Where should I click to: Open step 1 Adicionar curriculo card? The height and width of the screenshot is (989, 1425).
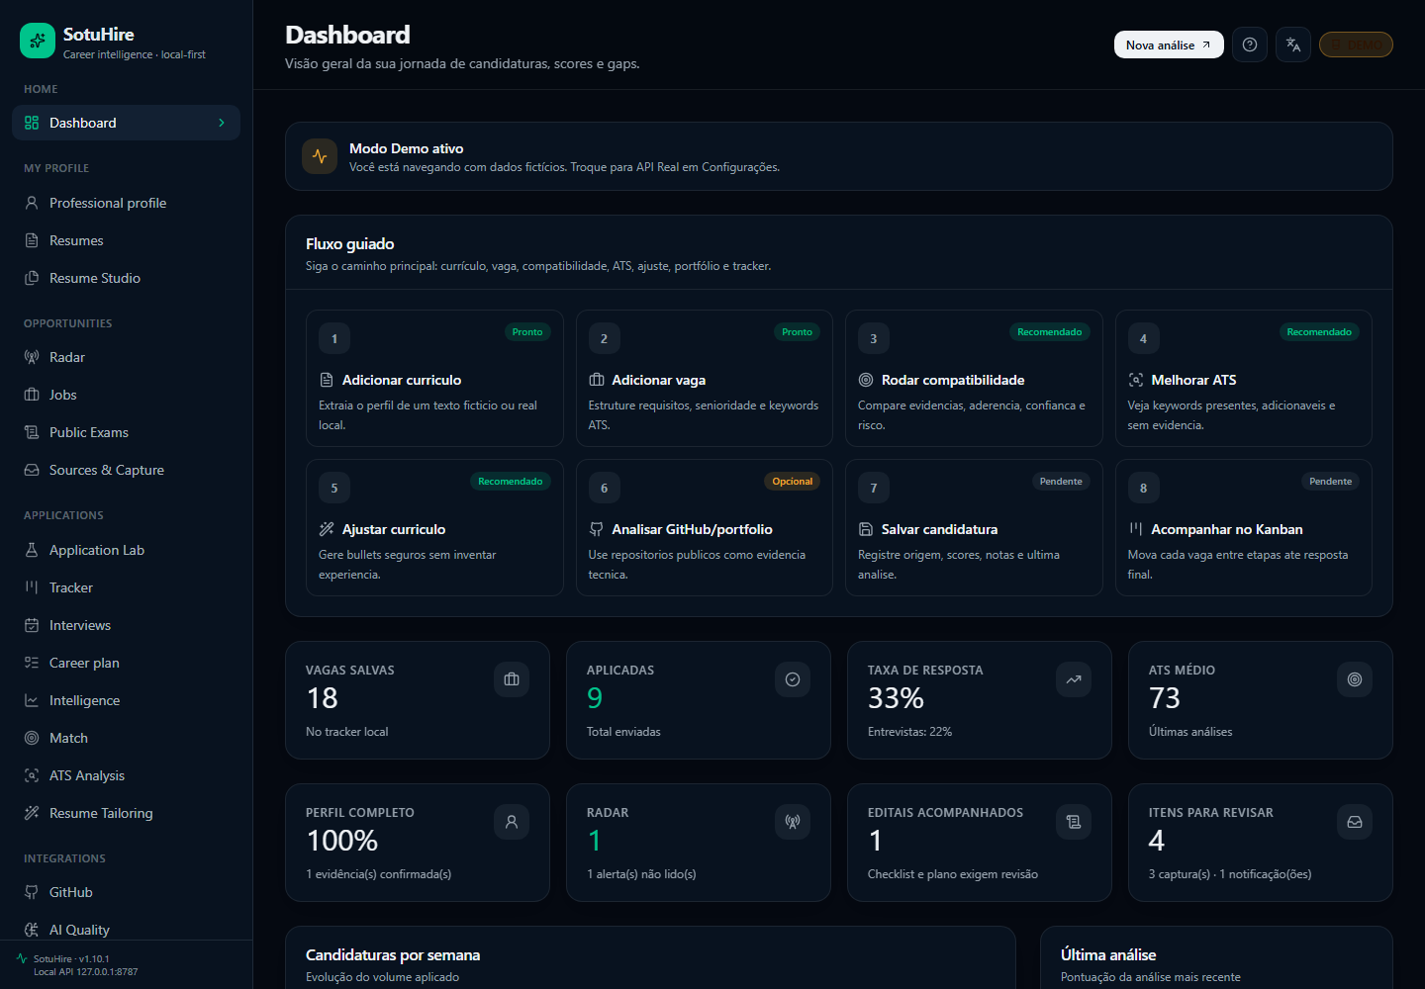click(x=434, y=378)
